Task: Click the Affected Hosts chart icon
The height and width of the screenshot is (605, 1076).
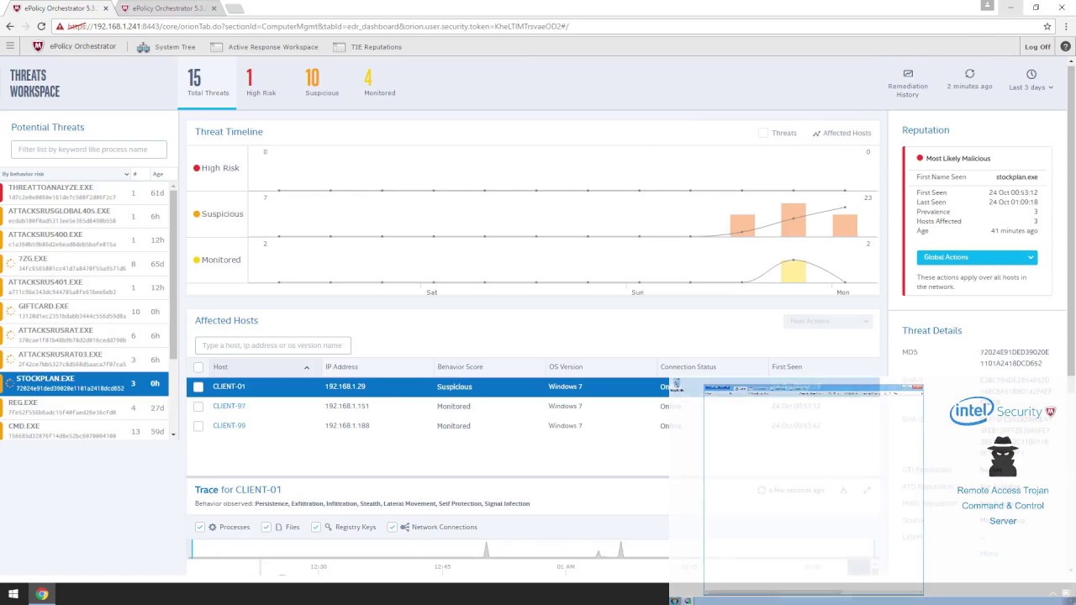Action: (816, 133)
